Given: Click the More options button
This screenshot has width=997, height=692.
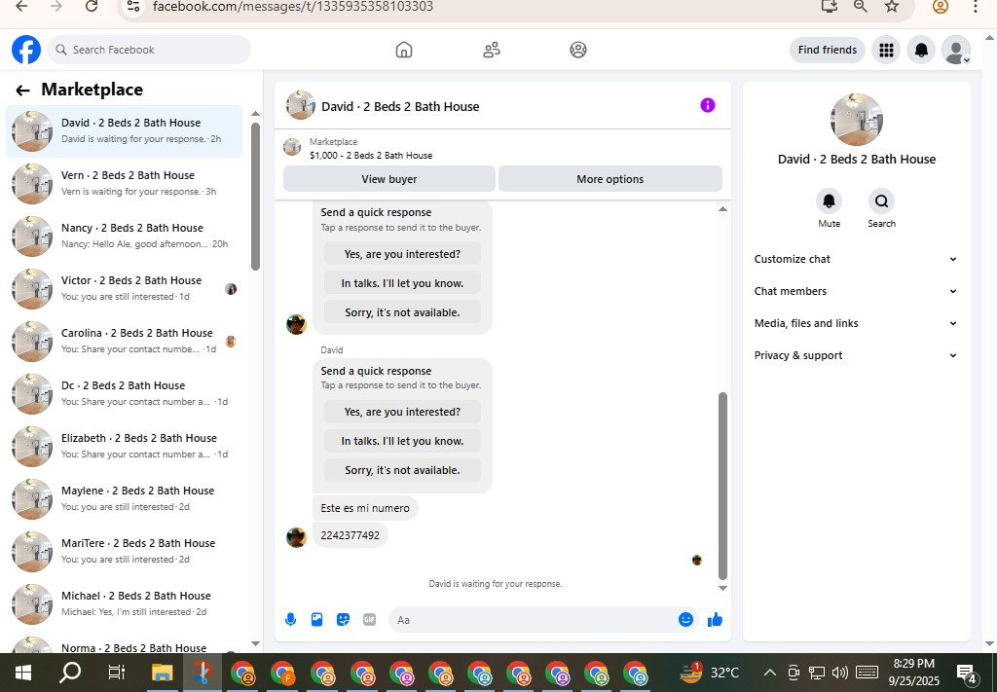Looking at the screenshot, I should pos(610,179).
